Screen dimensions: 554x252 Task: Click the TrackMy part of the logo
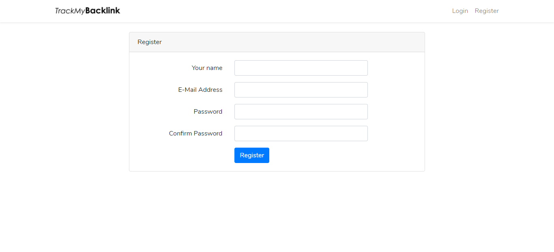tap(70, 11)
